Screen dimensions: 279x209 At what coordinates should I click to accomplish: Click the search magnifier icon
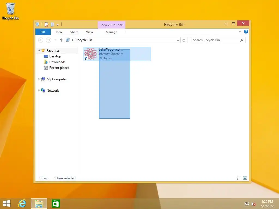(x=242, y=40)
